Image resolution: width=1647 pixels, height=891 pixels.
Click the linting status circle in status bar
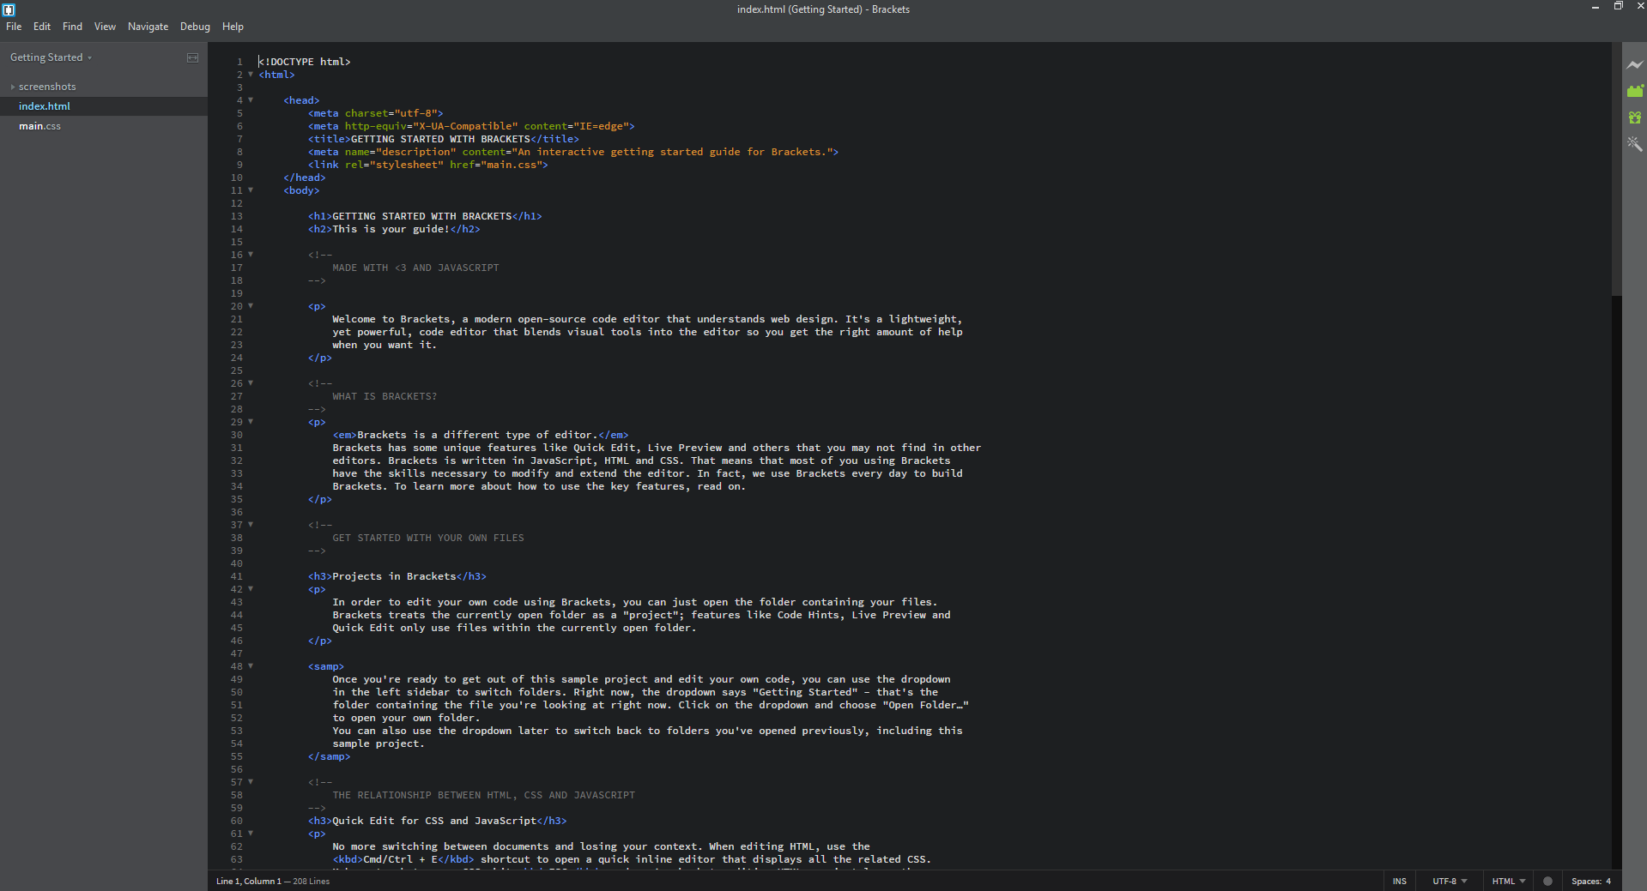click(x=1547, y=881)
